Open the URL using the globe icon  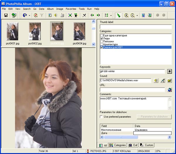tap(170, 90)
